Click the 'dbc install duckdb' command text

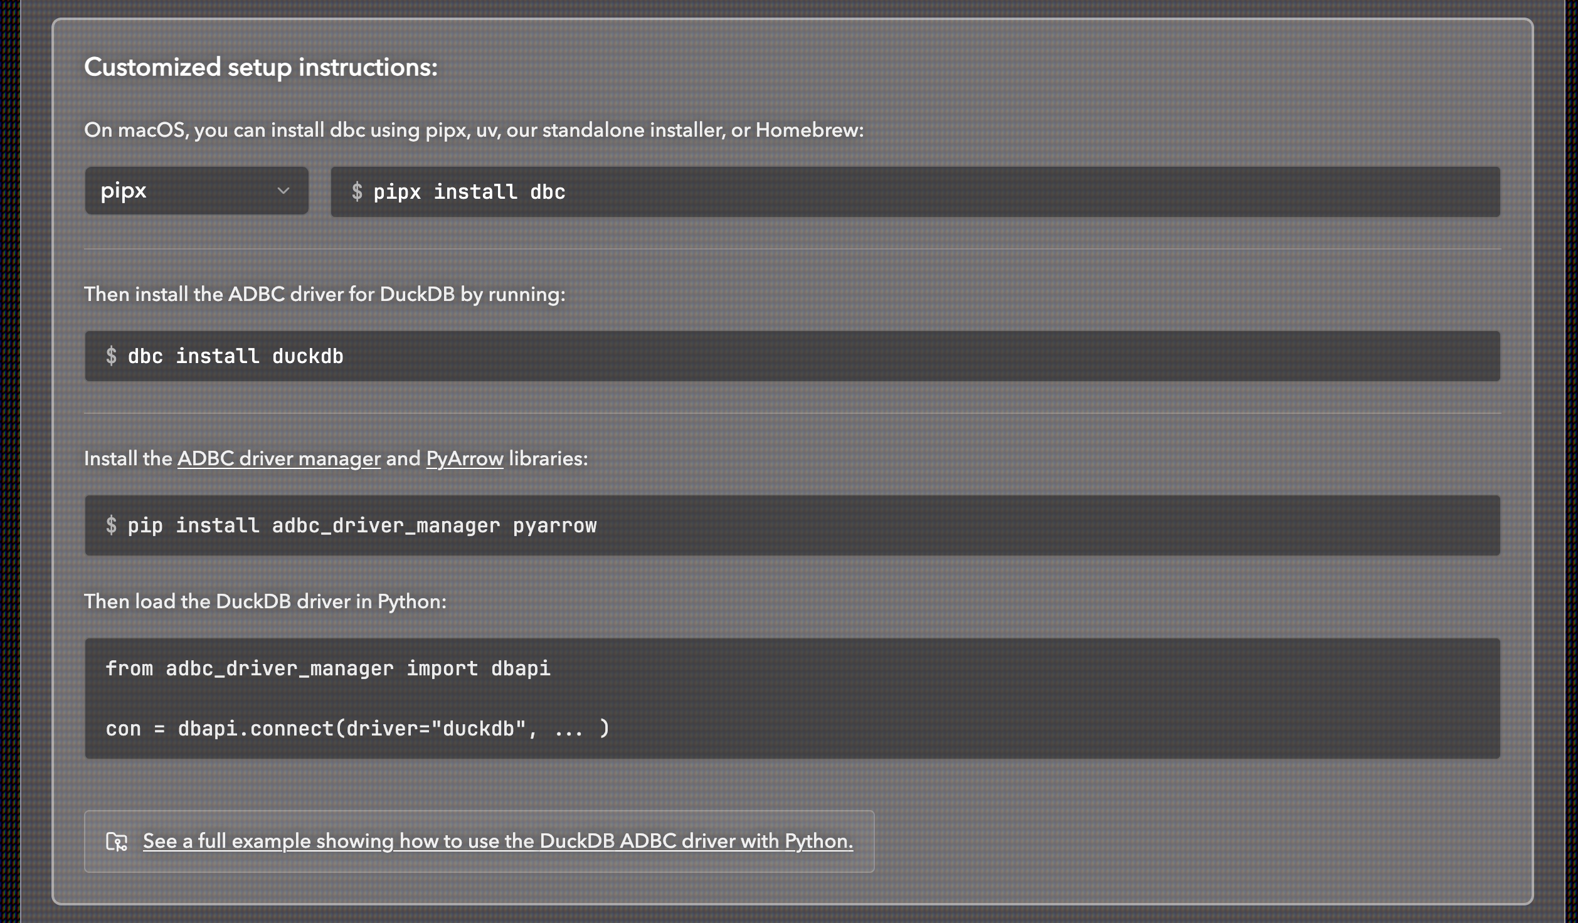(x=235, y=356)
